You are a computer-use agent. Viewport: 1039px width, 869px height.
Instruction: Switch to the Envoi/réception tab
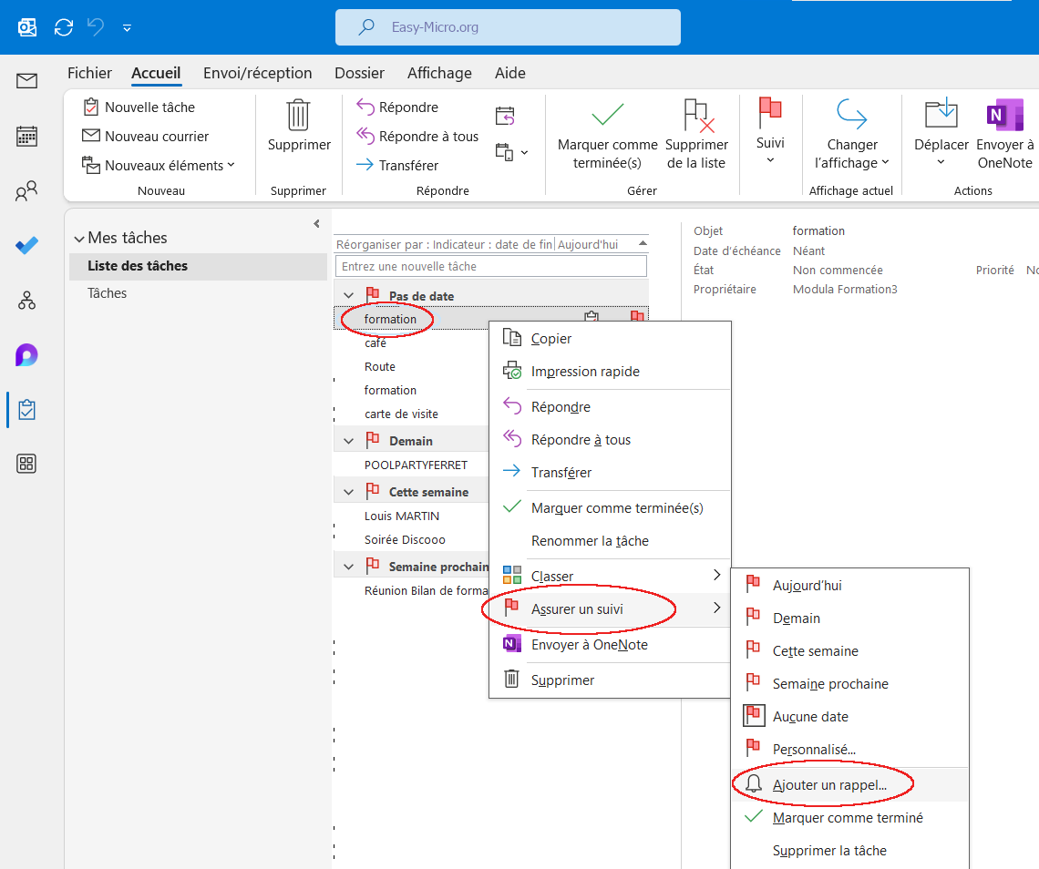tap(257, 73)
